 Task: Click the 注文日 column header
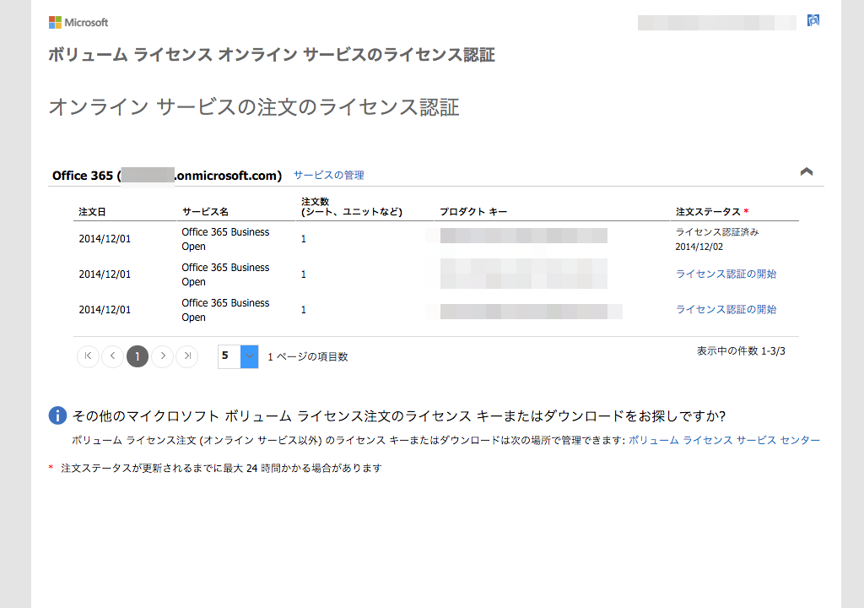tap(92, 212)
